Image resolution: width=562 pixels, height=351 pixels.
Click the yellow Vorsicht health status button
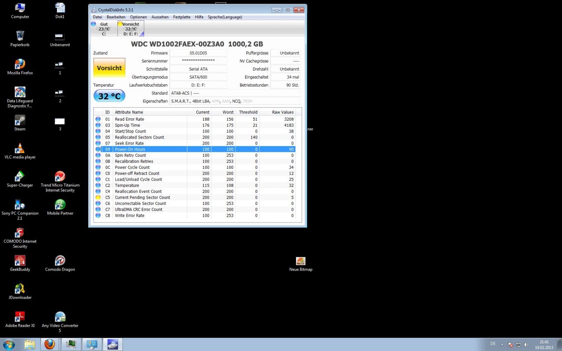tap(109, 68)
